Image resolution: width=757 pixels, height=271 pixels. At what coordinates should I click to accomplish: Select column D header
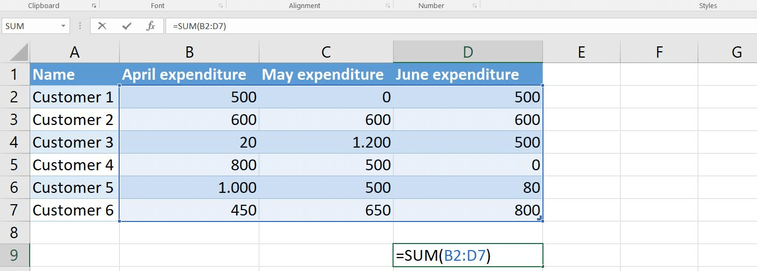(468, 52)
